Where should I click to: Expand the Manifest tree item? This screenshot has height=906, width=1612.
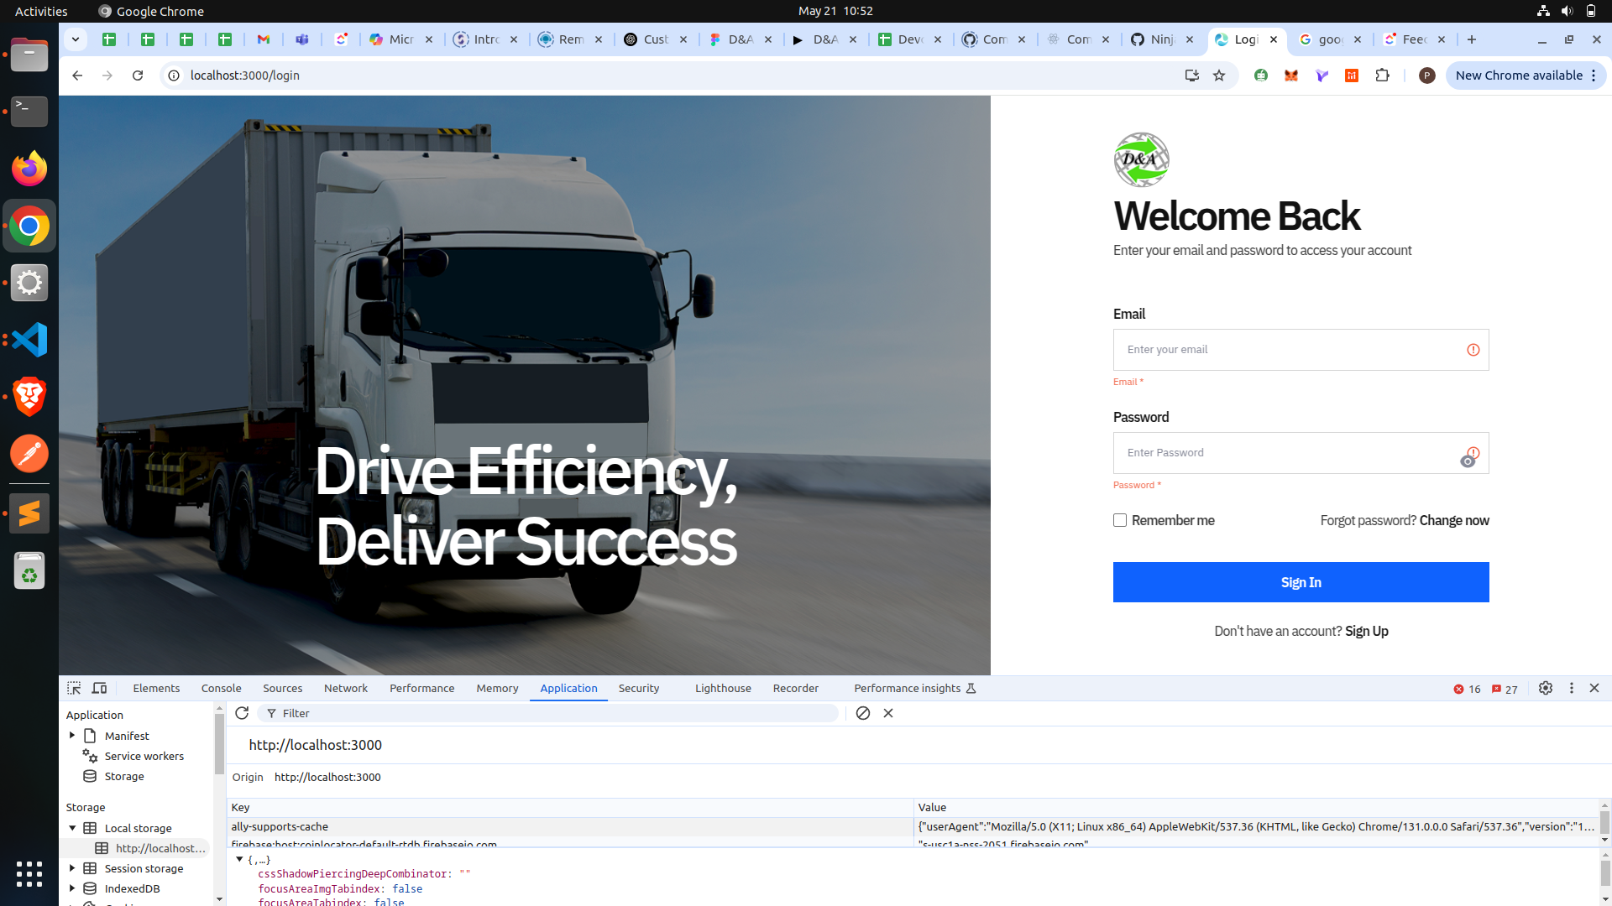click(72, 736)
